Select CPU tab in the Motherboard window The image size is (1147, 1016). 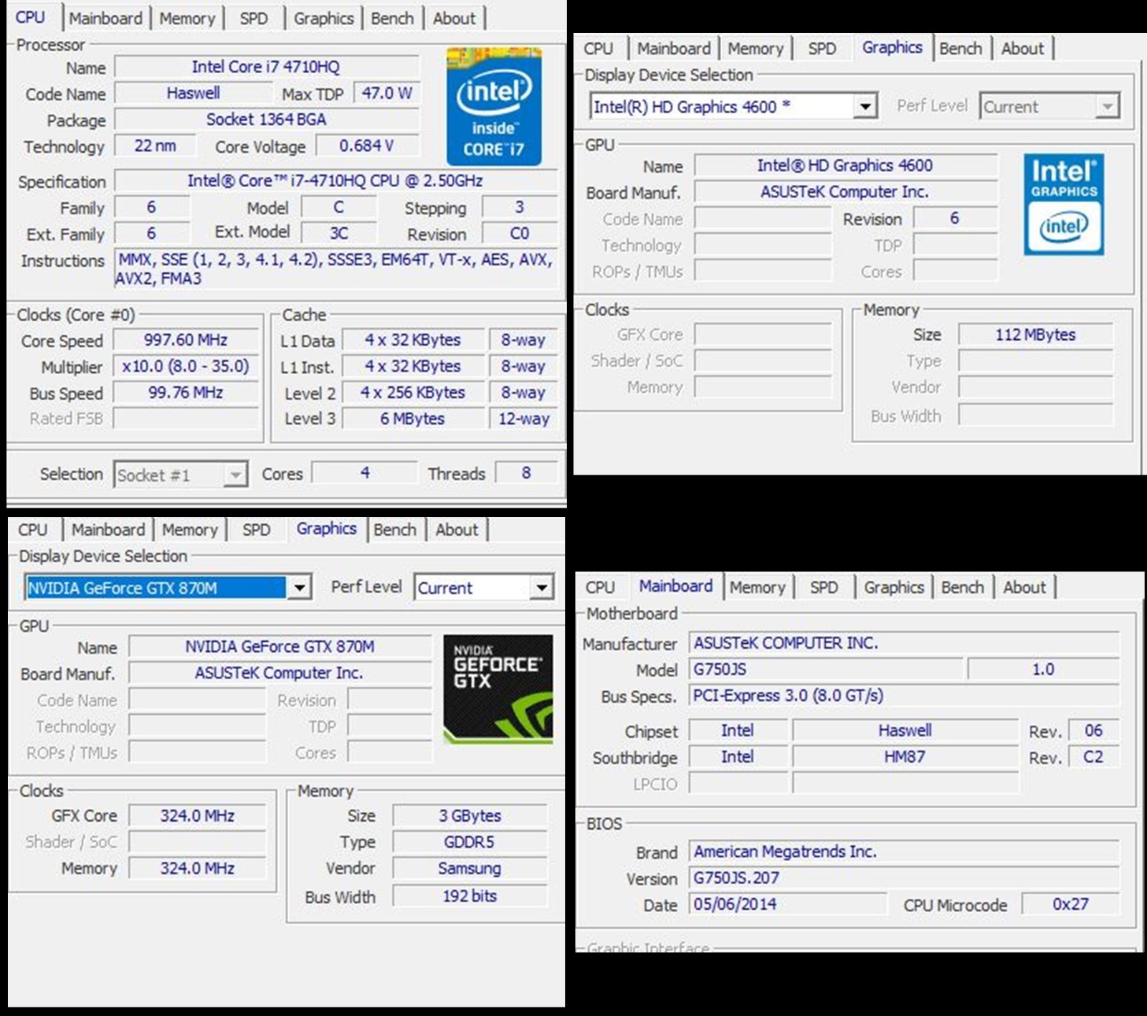point(601,587)
